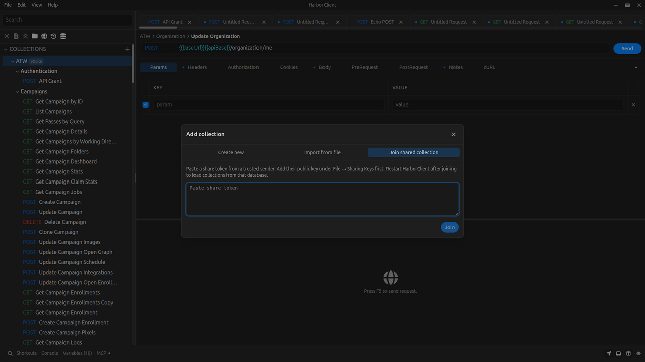This screenshot has width=645, height=362.
Task: Open Variables (10) in status bar
Action: coord(77,353)
